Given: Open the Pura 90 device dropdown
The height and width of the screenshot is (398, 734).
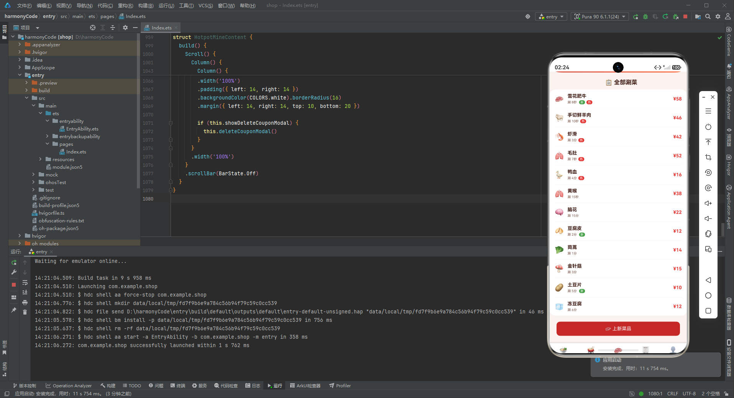Looking at the screenshot, I should [x=599, y=16].
